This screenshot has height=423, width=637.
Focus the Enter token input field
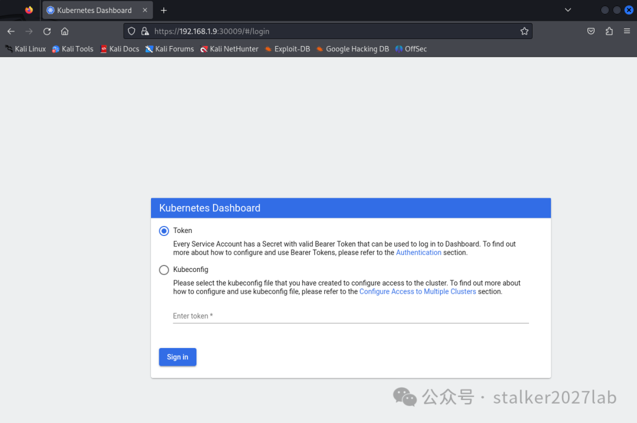point(351,316)
